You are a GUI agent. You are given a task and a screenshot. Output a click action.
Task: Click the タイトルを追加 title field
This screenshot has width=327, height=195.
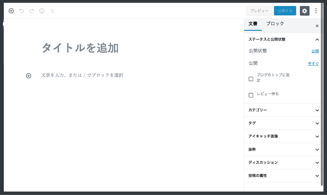pos(80,48)
